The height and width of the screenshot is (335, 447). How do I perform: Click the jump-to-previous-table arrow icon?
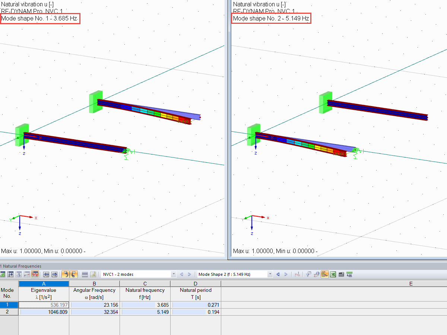46,274
